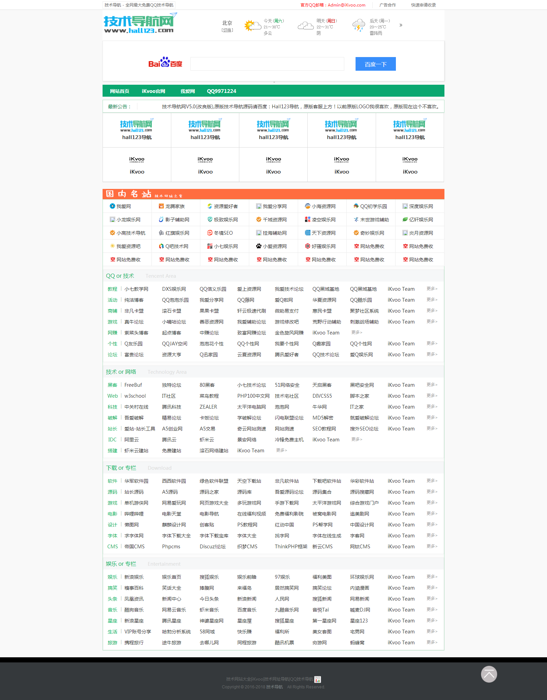Open 千域资源网 via its orange icon
Image resolution: width=547 pixels, height=700 pixels.
258,219
